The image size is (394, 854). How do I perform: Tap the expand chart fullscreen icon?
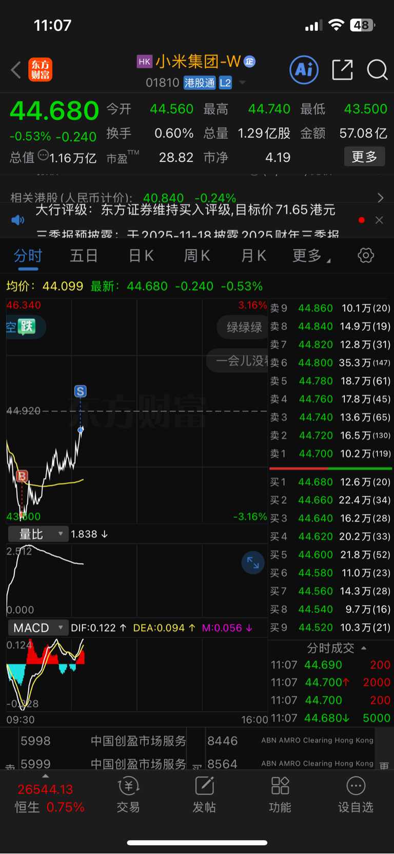(x=253, y=562)
